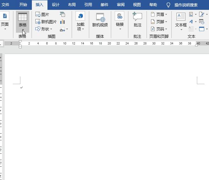
Task: Click 联机视频 (Online Video)
Action: [100, 20]
